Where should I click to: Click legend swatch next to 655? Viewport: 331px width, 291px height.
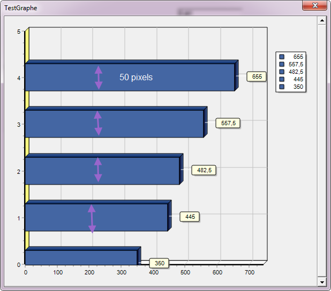[282, 57]
